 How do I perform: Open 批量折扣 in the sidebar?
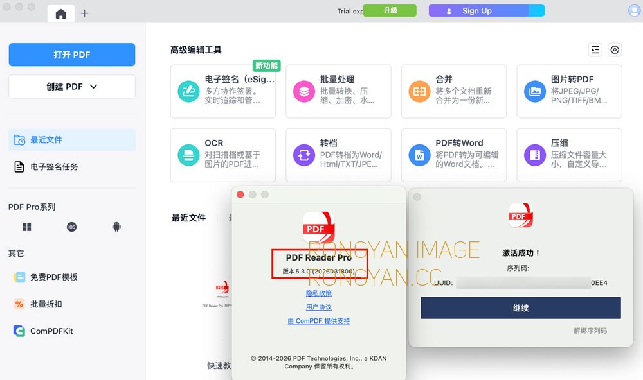point(38,304)
